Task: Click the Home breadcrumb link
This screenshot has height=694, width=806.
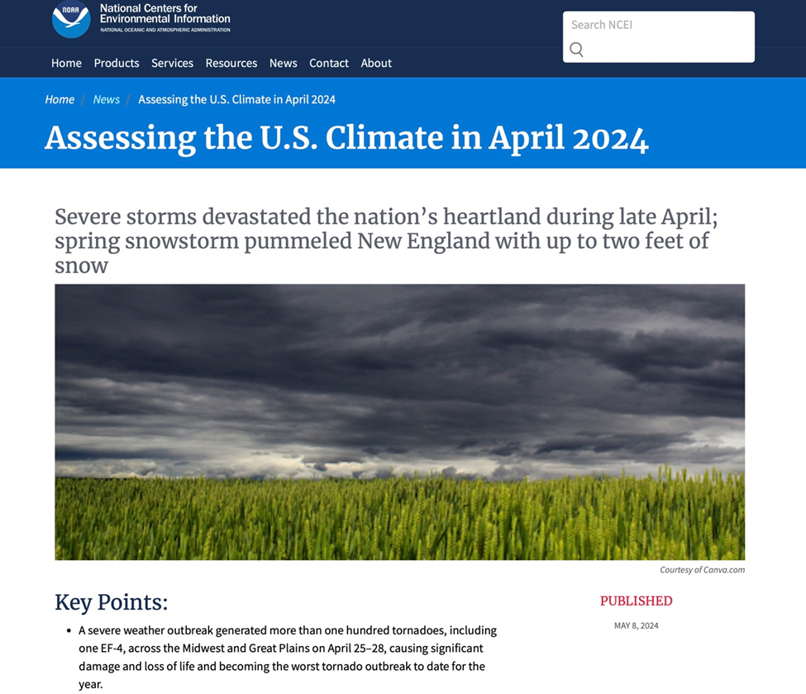Action: 60,99
